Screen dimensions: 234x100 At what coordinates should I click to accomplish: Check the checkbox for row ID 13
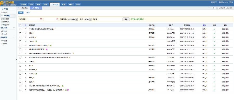coord(20,45)
